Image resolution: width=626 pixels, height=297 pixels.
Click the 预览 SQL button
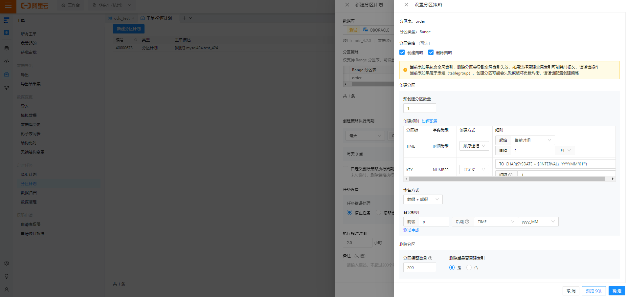coord(594,291)
